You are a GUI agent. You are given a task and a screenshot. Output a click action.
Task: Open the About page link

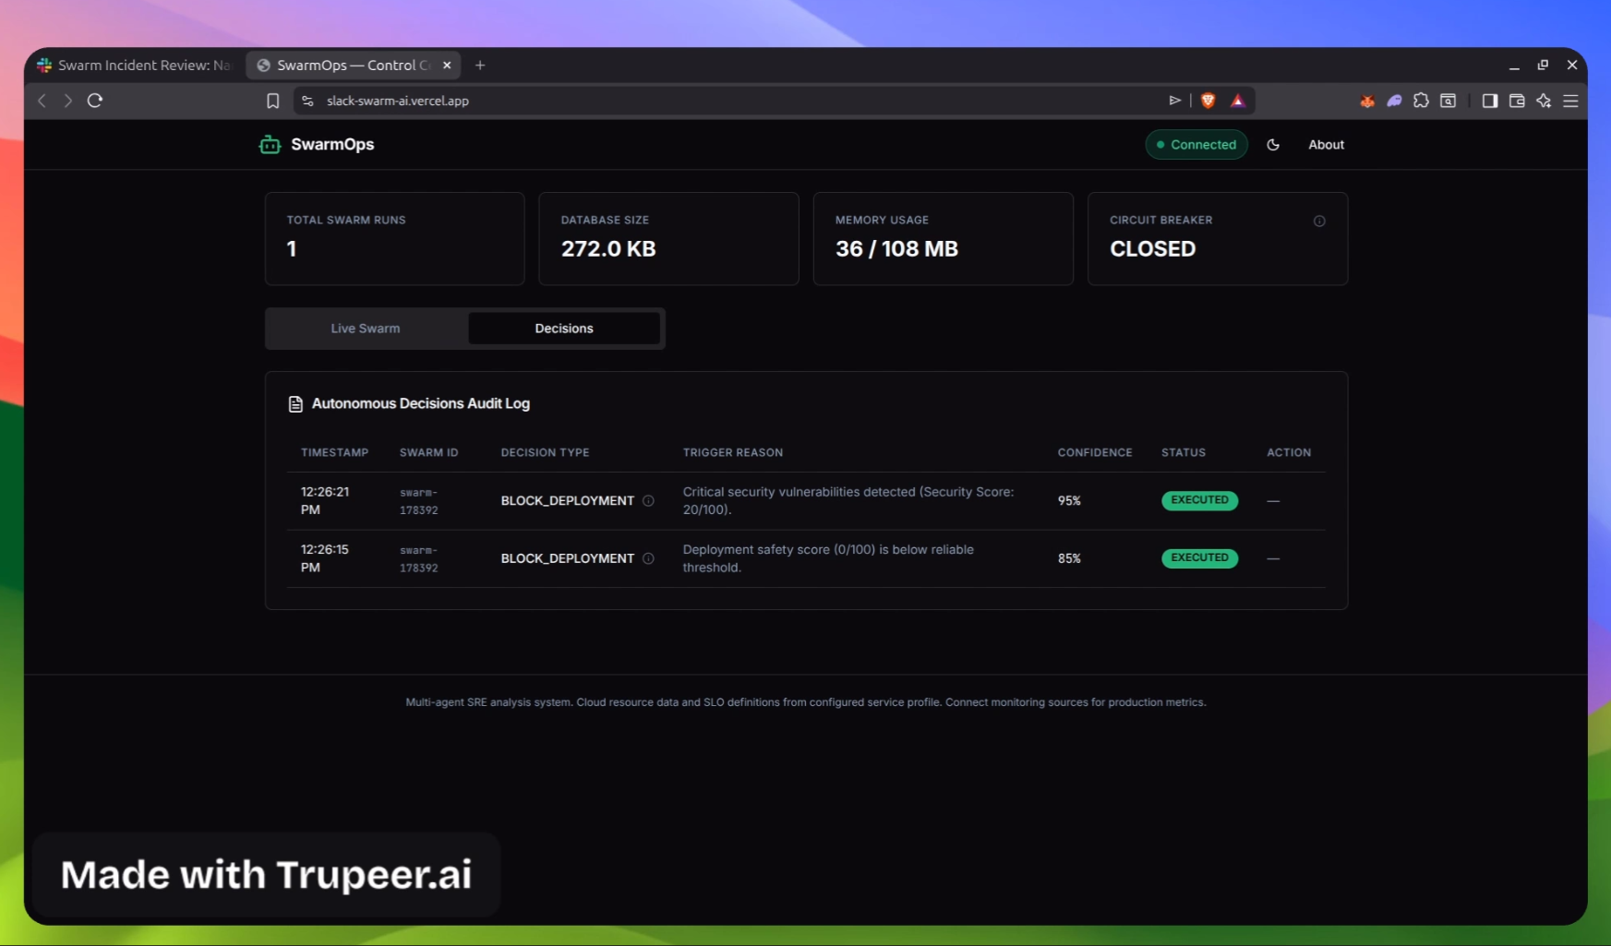click(1326, 145)
